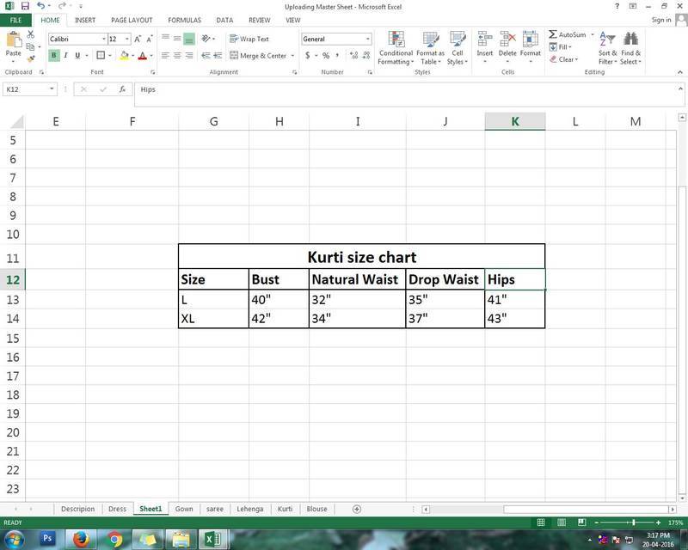Image resolution: width=688 pixels, height=550 pixels.
Task: Toggle Italic formatting
Action: point(65,56)
